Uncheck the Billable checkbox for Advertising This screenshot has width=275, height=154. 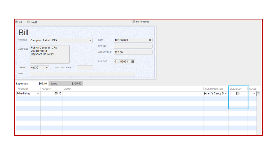(238, 93)
